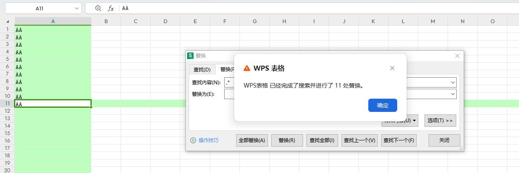Click cell A9 containing AA
Image resolution: width=519 pixels, height=173 pixels.
tap(53, 89)
